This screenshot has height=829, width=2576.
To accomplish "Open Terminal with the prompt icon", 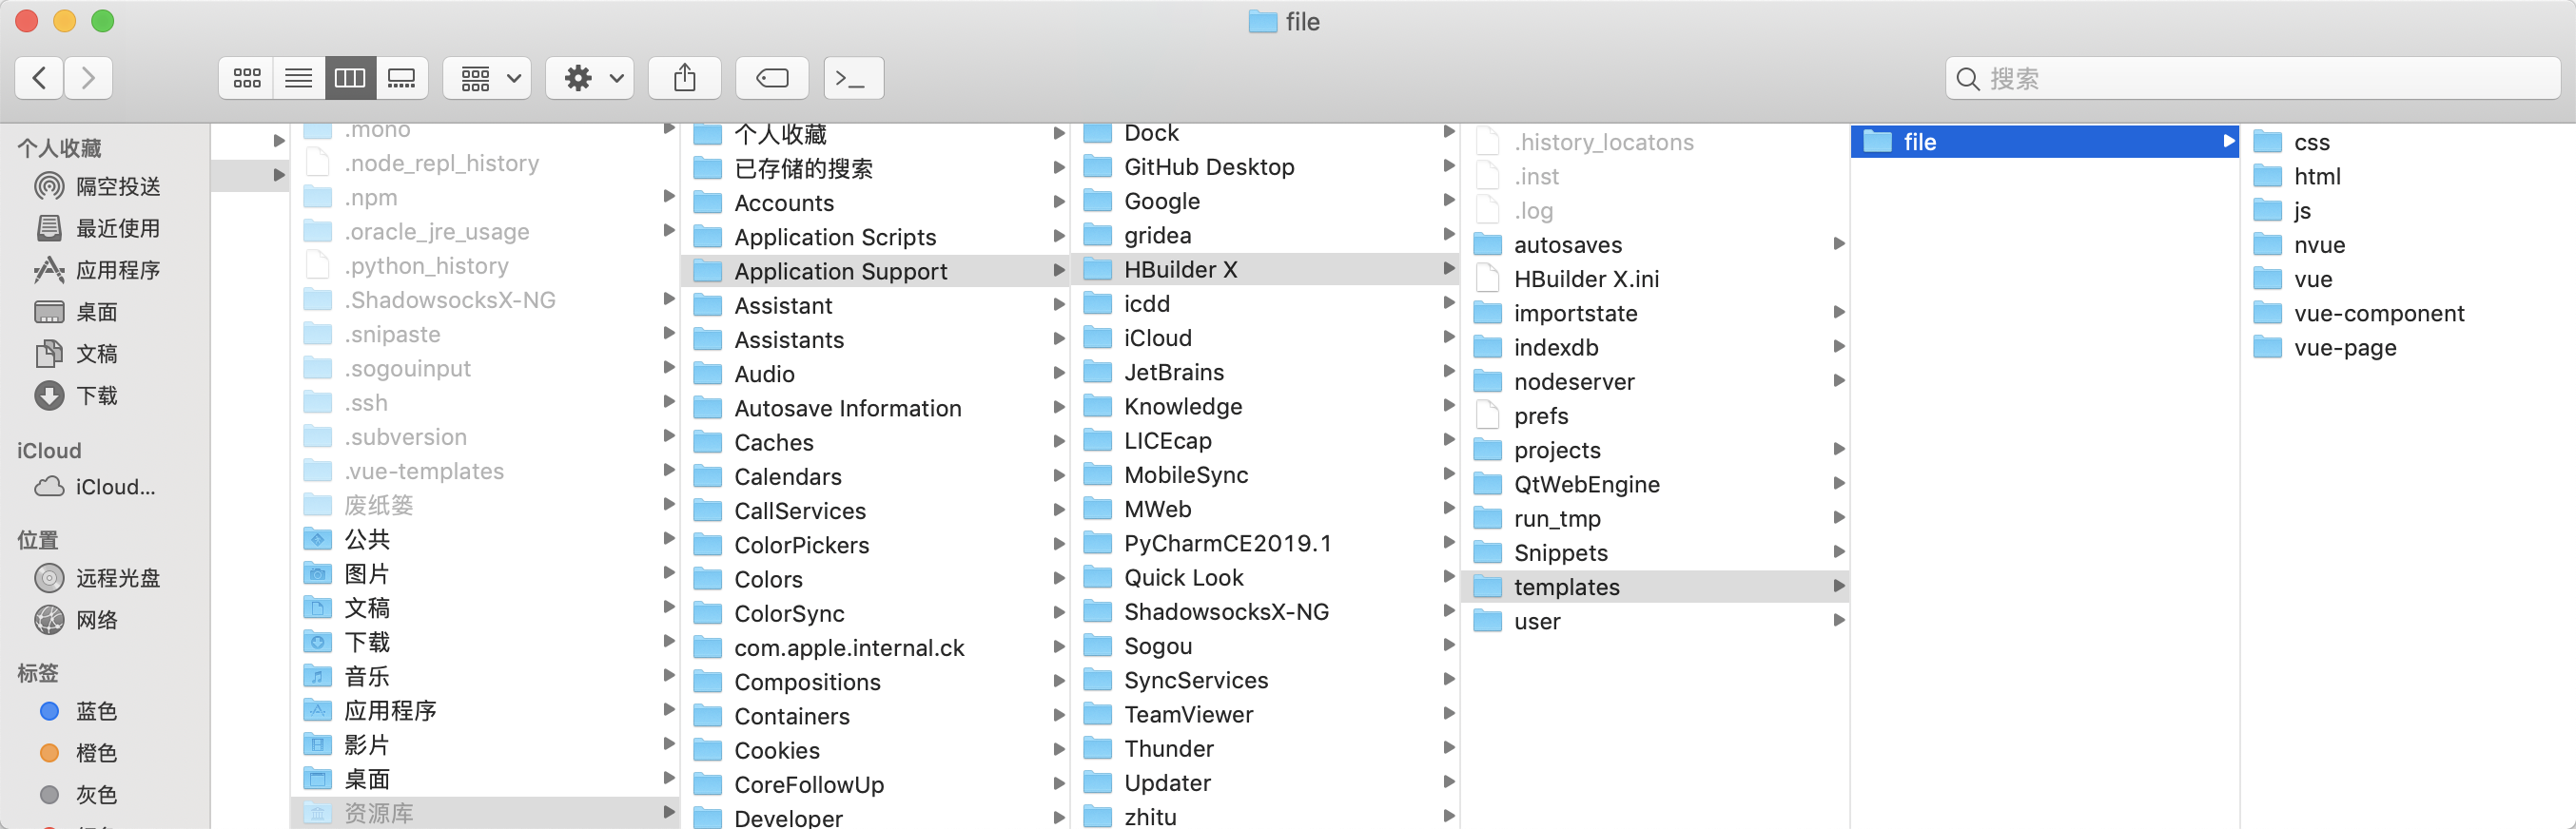I will coord(852,78).
